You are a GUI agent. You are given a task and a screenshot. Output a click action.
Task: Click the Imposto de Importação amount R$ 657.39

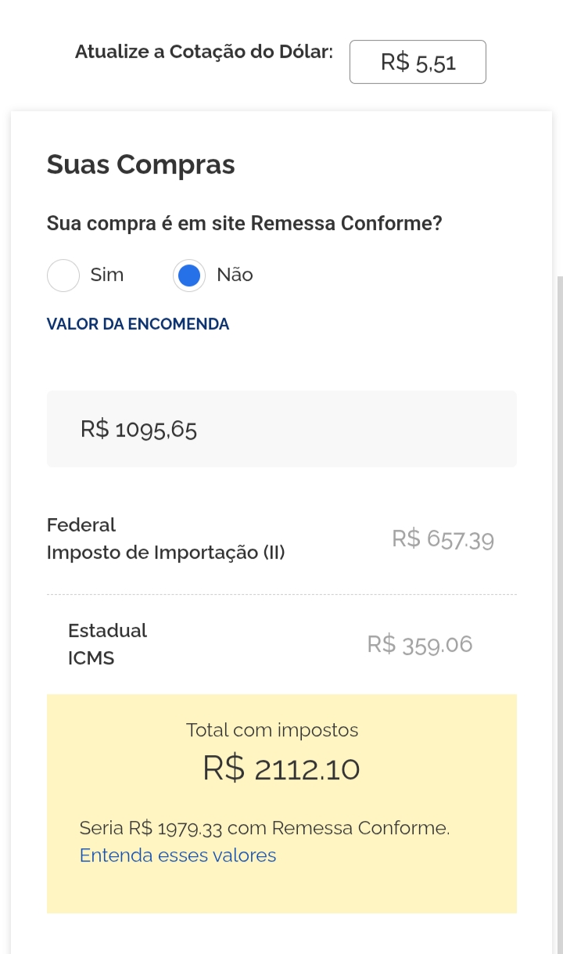coord(443,539)
